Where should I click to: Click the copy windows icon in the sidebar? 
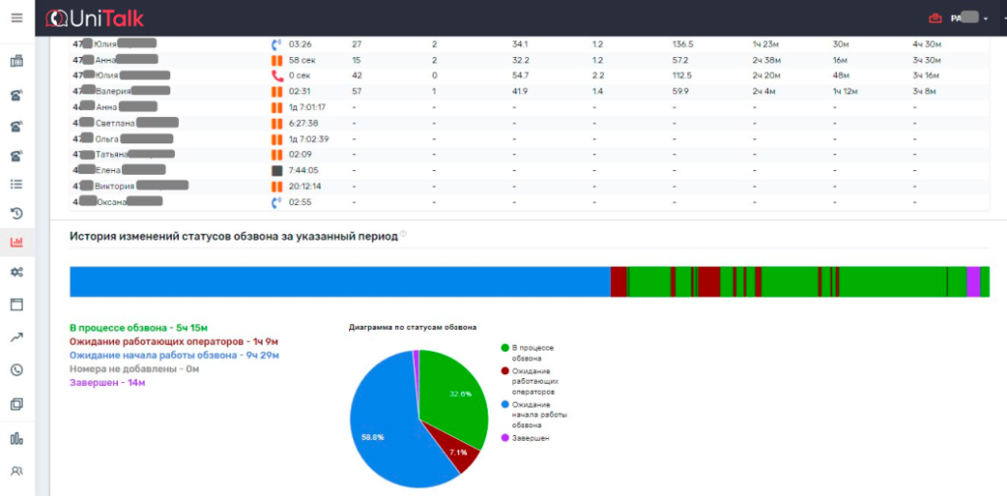coord(17,404)
